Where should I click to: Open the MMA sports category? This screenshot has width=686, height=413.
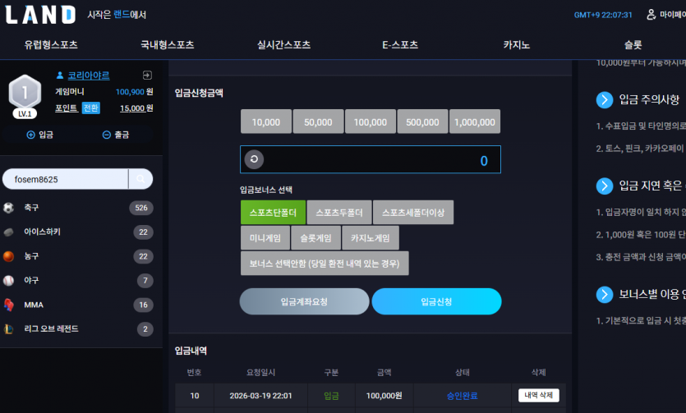(x=78, y=305)
